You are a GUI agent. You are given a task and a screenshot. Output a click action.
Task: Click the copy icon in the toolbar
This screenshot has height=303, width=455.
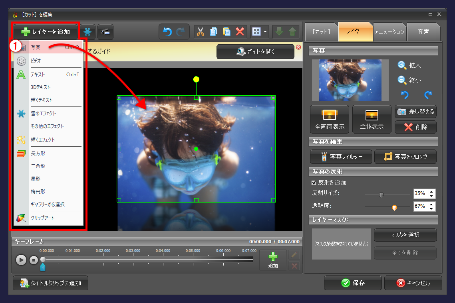[214, 32]
